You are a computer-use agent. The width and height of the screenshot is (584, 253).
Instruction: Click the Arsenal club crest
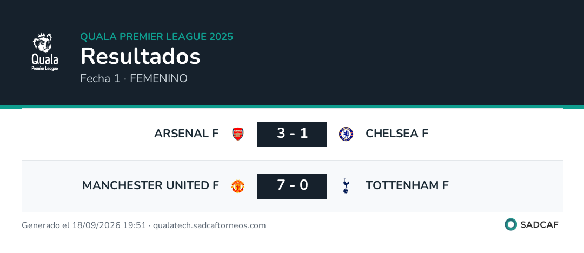pos(237,134)
